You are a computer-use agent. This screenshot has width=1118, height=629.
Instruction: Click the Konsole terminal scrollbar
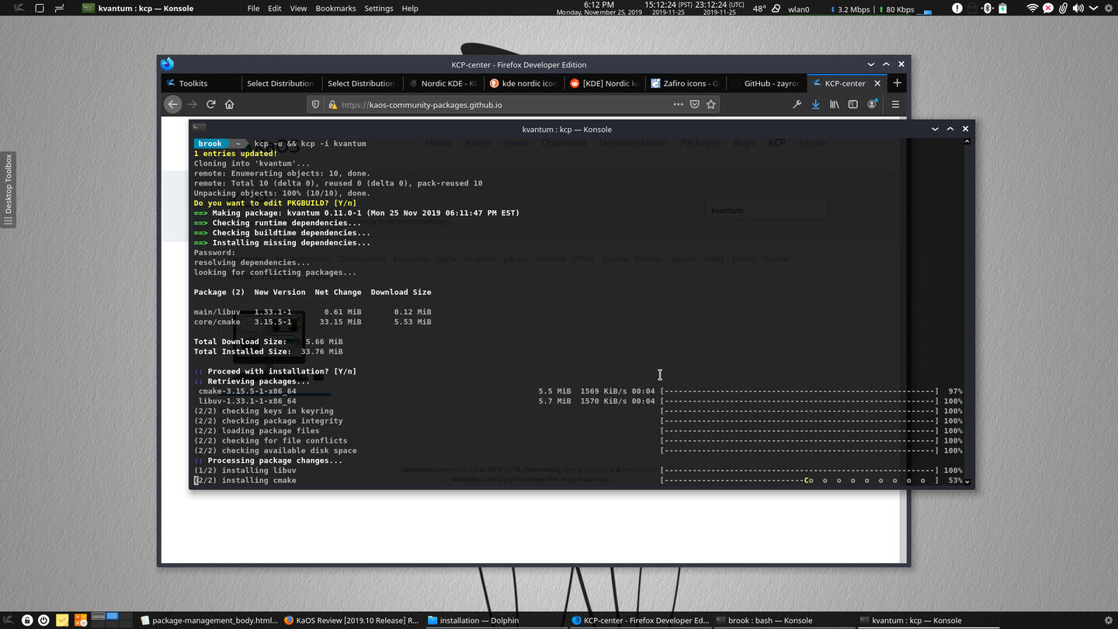967,313
